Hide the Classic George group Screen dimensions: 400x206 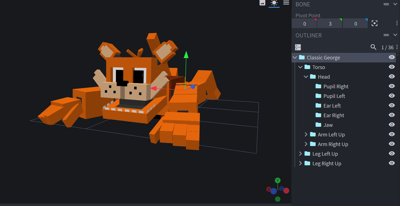[x=392, y=57]
